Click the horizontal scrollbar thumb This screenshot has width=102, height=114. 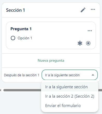pyautogui.click(x=22, y=90)
